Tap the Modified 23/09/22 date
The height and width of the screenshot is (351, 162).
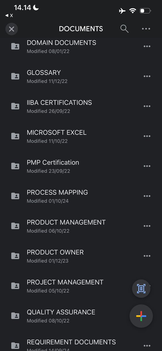tap(48, 171)
